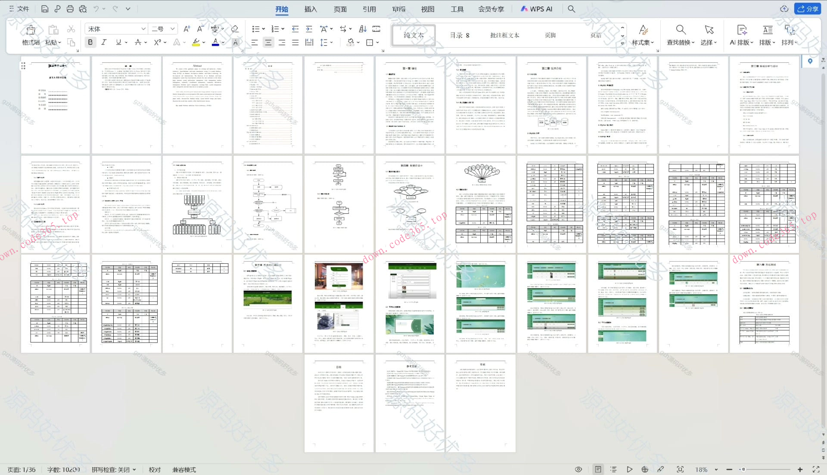The image size is (827, 475).
Task: Click the Format Painter (格式刷) icon
Action: pyautogui.click(x=31, y=30)
